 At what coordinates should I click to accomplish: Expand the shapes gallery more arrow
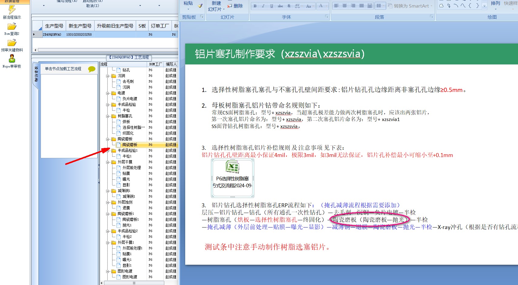pos(484,6)
